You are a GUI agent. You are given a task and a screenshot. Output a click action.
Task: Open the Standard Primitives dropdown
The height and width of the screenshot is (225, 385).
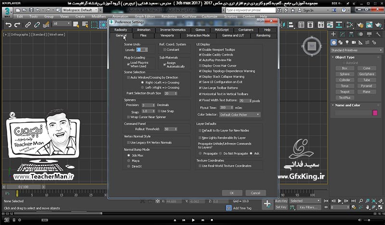coord(357,50)
